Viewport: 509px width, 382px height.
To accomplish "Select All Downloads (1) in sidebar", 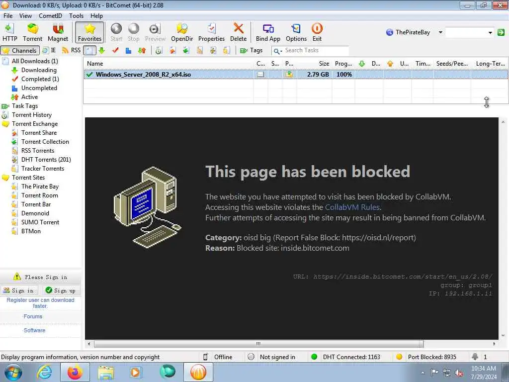I will click(x=35, y=61).
